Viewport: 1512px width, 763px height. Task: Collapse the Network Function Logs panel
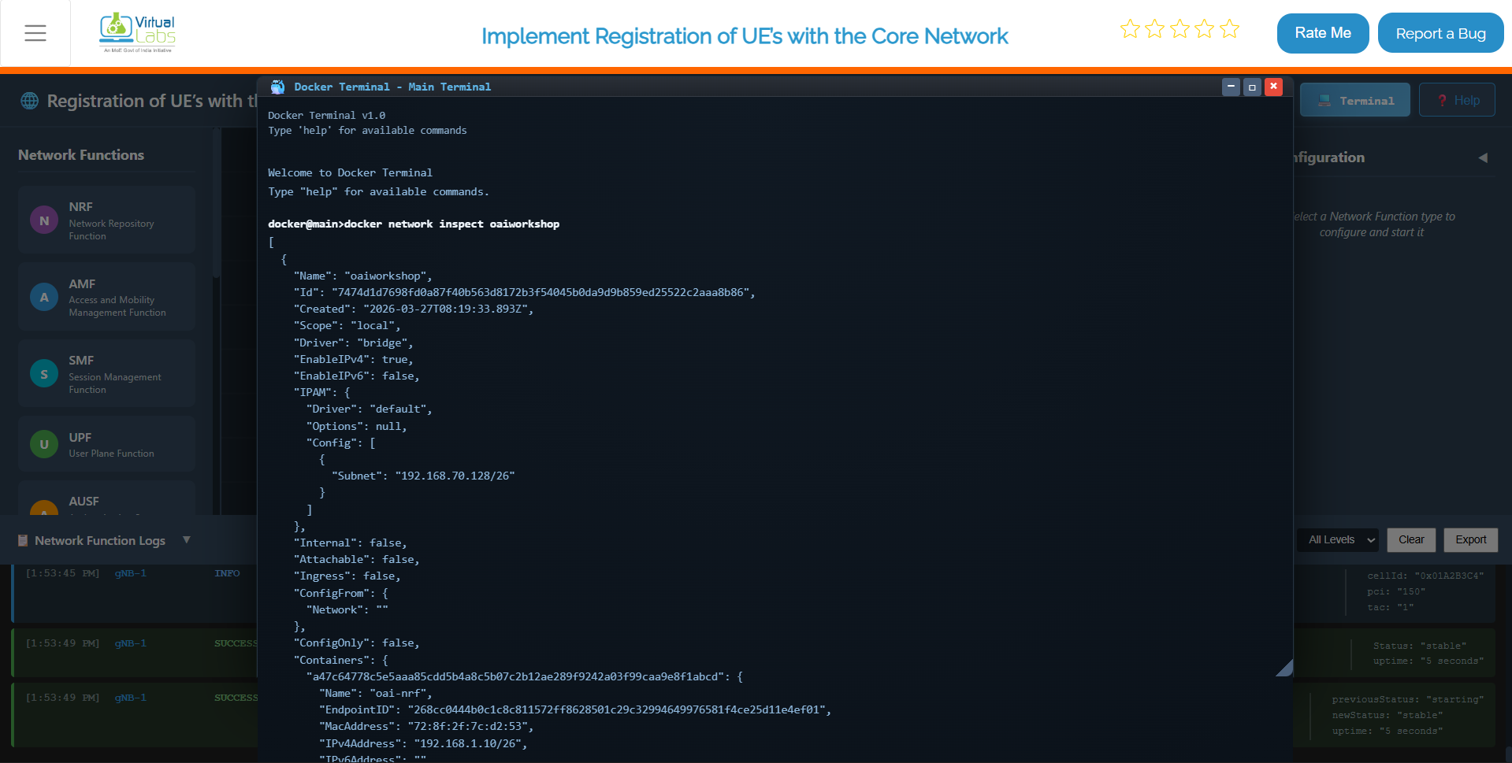click(187, 539)
